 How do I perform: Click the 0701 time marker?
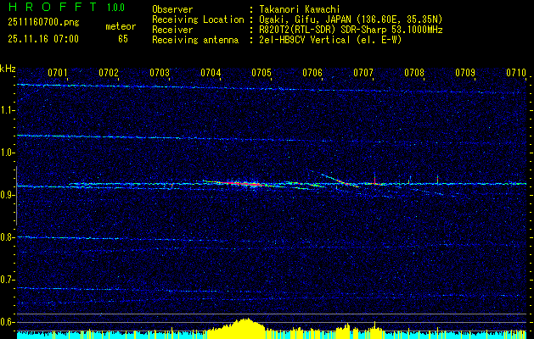click(58, 73)
